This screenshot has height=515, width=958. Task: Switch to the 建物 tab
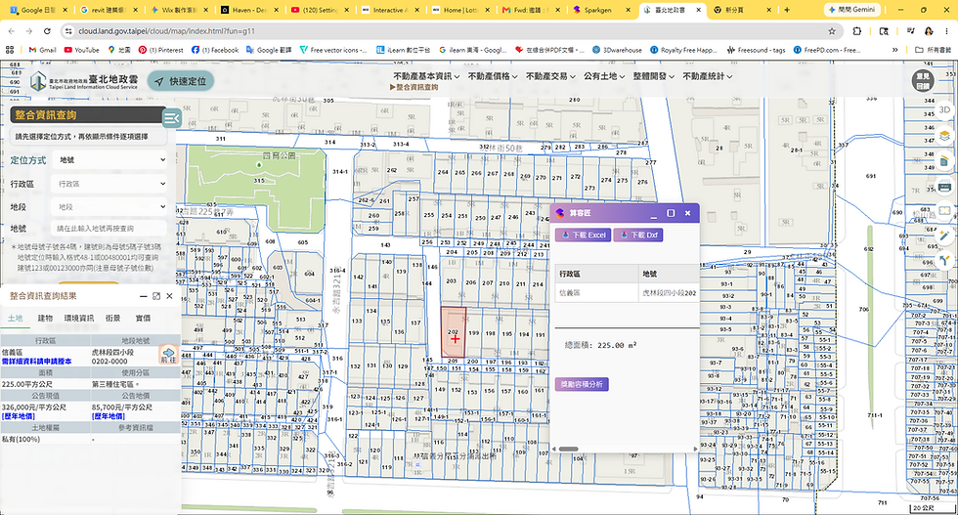tap(45, 319)
